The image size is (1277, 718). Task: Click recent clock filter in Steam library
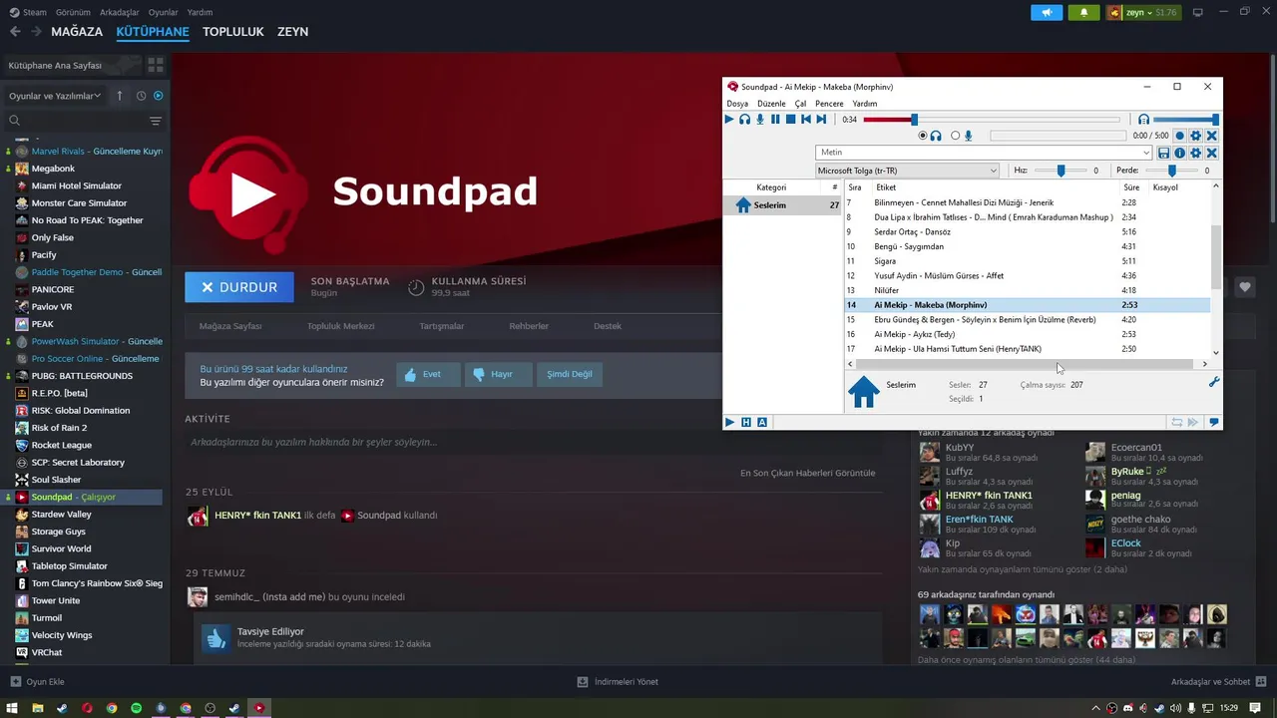142,96
